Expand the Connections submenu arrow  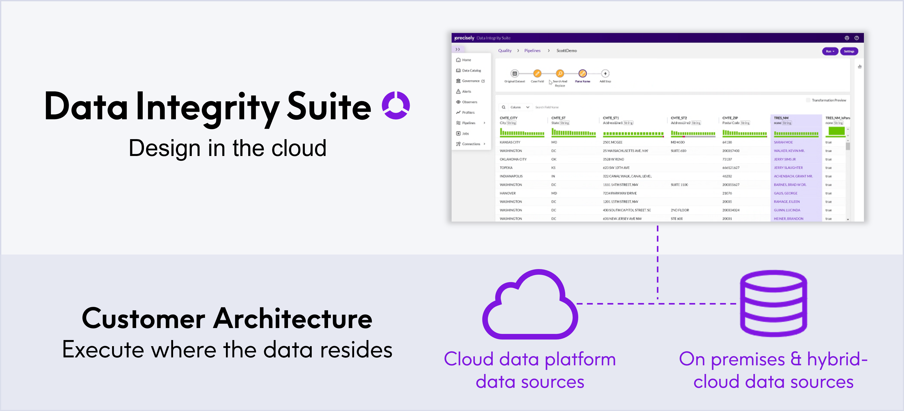(485, 144)
